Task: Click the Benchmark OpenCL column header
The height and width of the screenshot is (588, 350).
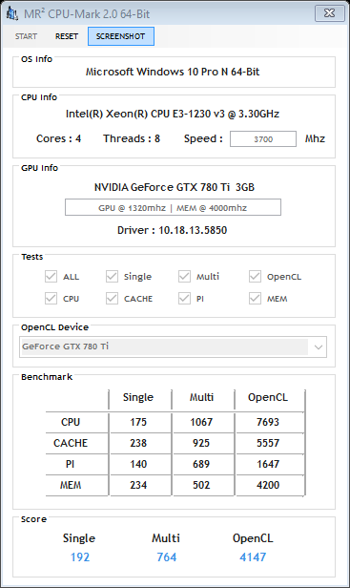Action: tap(268, 397)
